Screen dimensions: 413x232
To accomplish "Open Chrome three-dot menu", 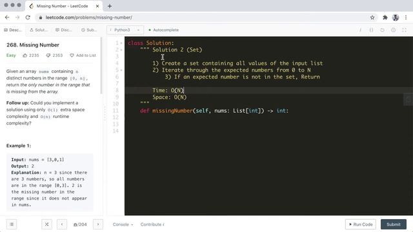I will tap(406, 17).
